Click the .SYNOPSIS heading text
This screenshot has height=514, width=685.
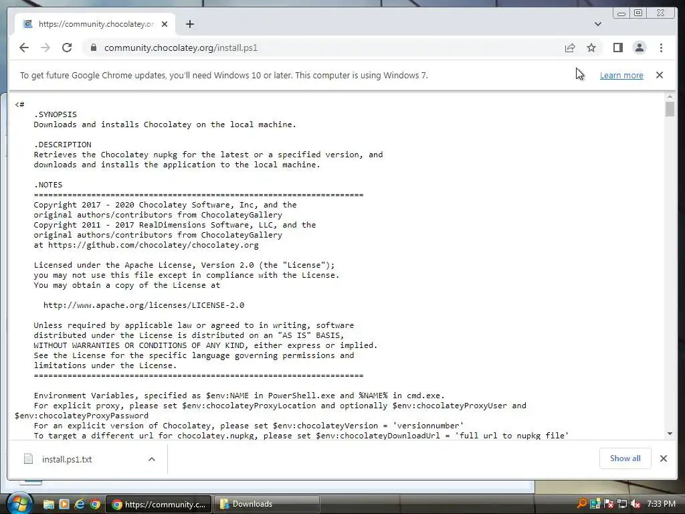pos(55,114)
